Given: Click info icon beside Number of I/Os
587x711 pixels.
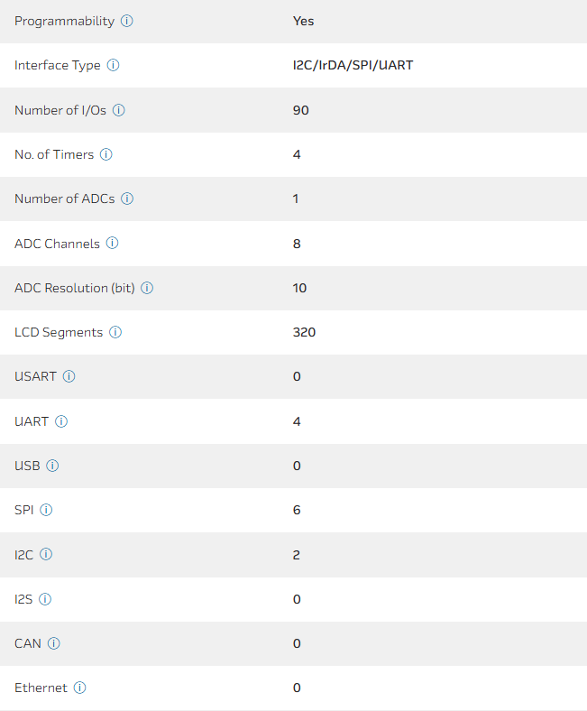Looking at the screenshot, I should tap(119, 110).
